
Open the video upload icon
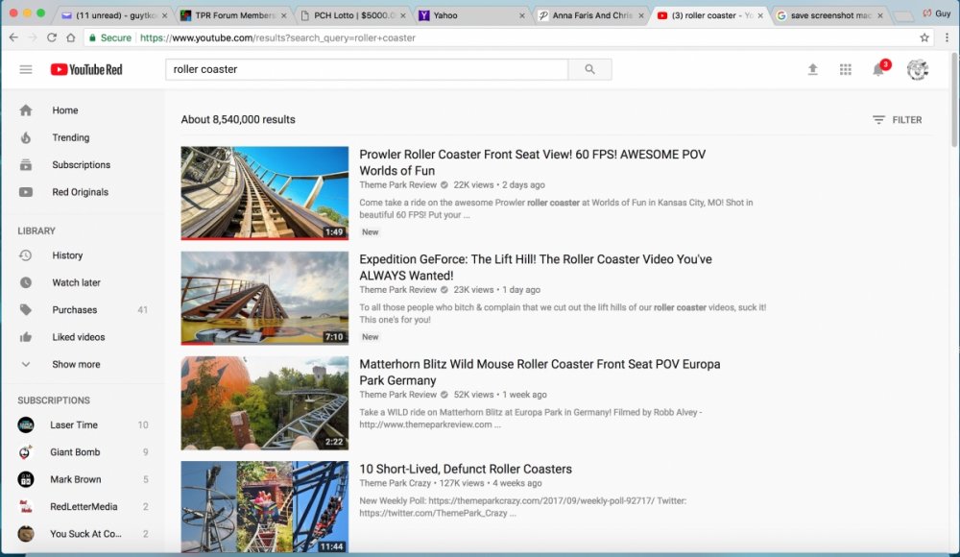(812, 69)
